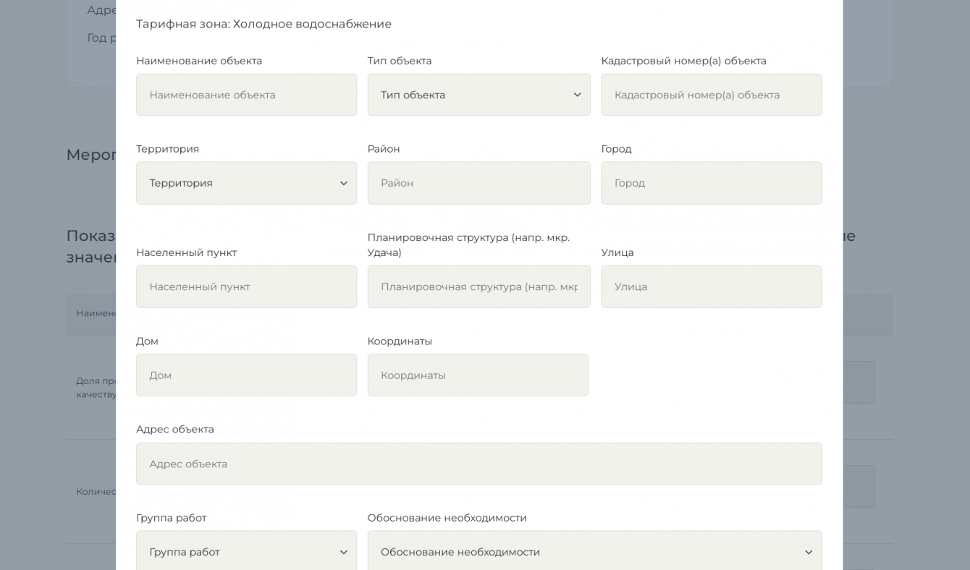Click the chevron in Обоснование необходимости dropdown
The width and height of the screenshot is (970, 570).
809,553
